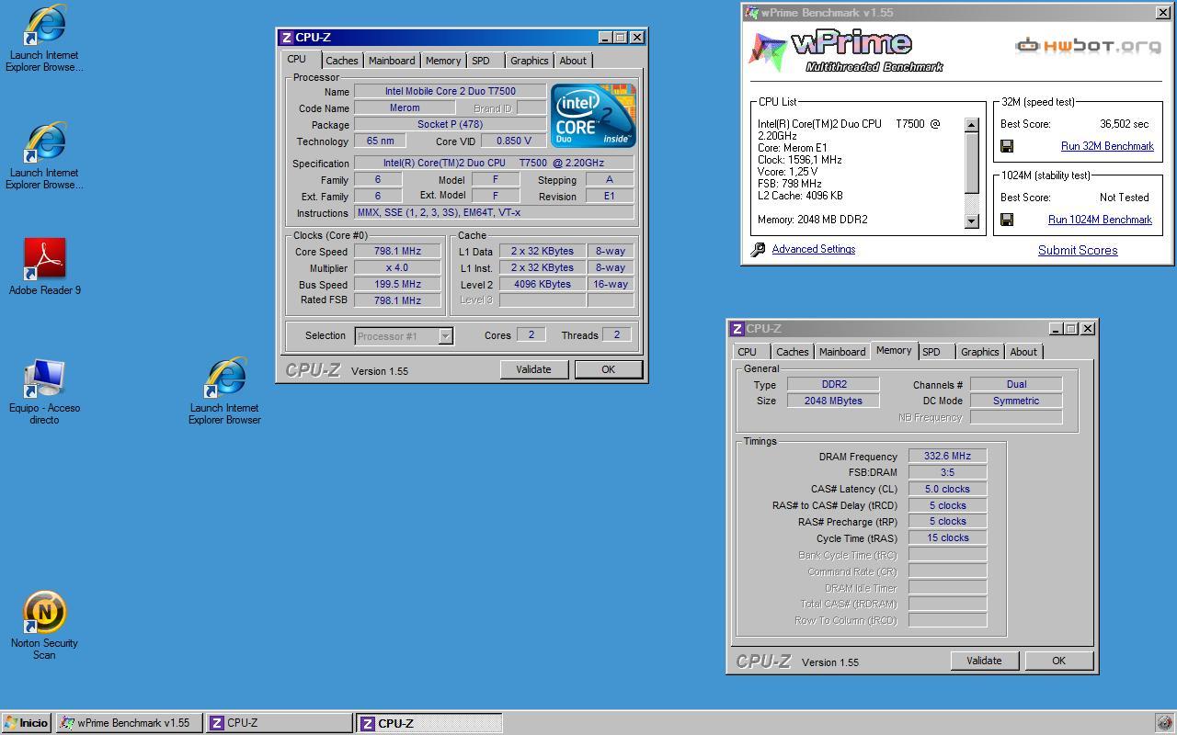The width and height of the screenshot is (1177, 735).
Task: Click the Cycle Time 15 clocks value
Action: (x=947, y=537)
